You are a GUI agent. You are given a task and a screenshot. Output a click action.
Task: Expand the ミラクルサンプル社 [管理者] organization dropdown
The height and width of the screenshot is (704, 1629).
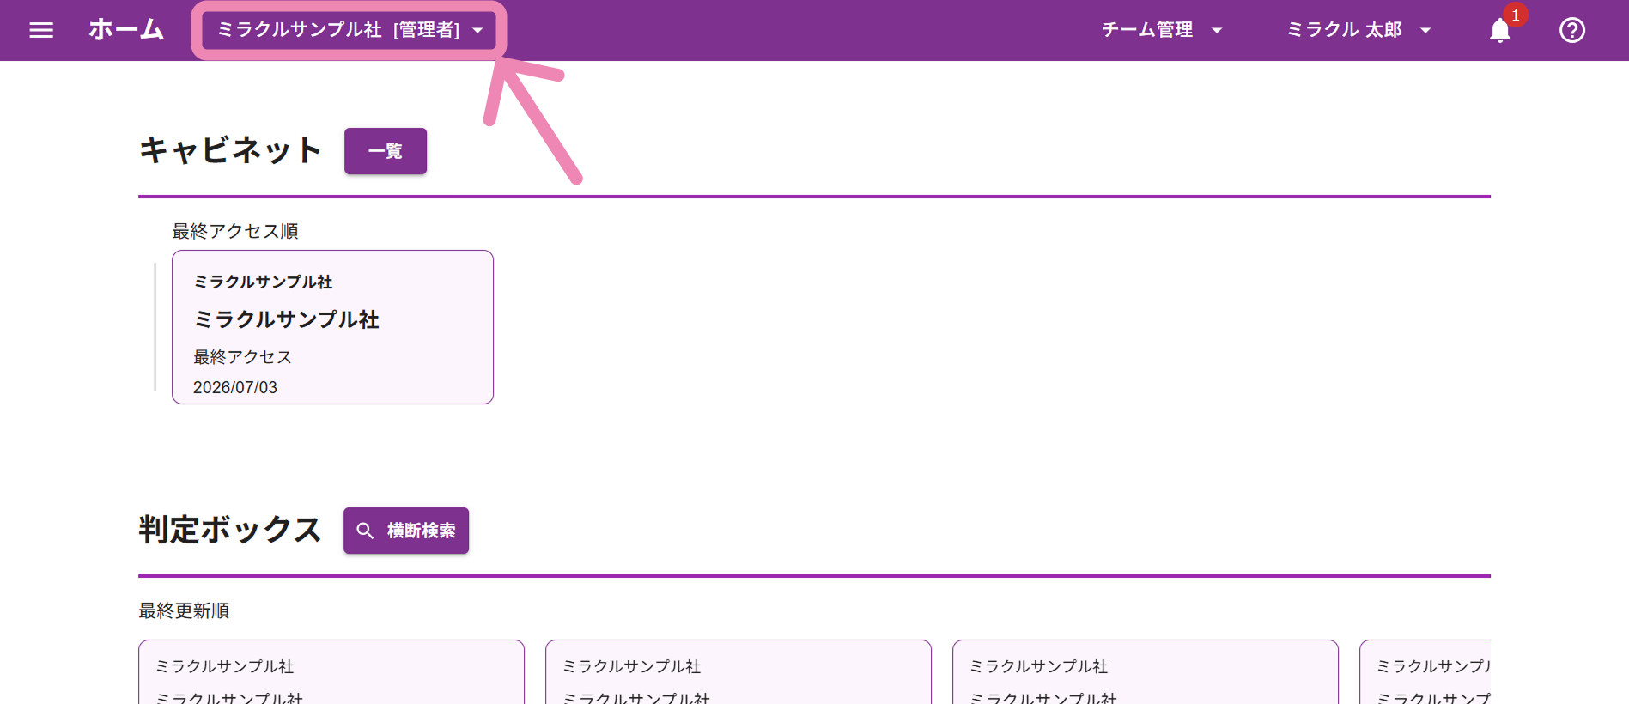[x=350, y=30]
